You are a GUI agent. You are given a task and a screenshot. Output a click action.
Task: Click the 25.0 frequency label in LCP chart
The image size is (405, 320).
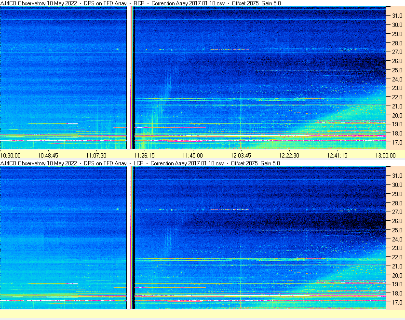coord(397,230)
